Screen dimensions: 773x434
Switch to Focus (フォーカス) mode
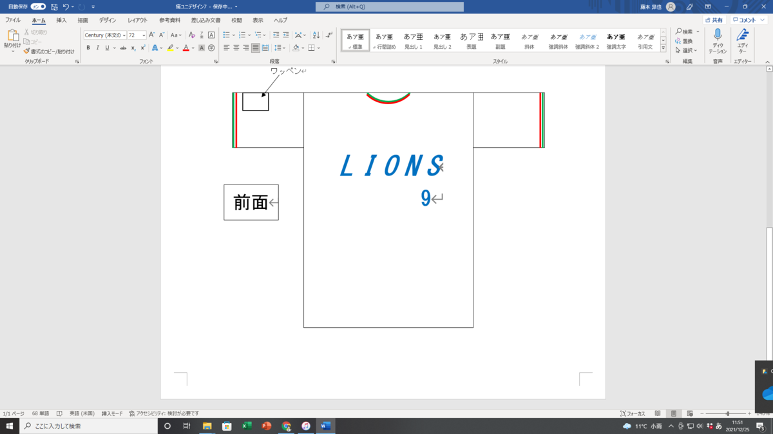(x=633, y=413)
